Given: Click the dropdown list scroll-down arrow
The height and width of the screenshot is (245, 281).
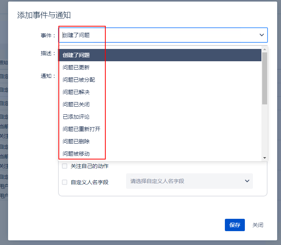Looking at the screenshot, I should click(x=264, y=158).
